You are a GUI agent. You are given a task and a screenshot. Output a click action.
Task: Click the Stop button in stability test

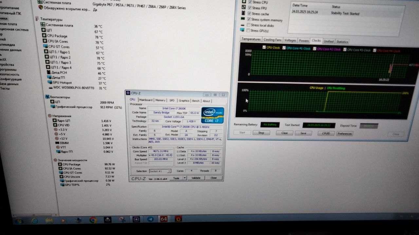point(261,133)
